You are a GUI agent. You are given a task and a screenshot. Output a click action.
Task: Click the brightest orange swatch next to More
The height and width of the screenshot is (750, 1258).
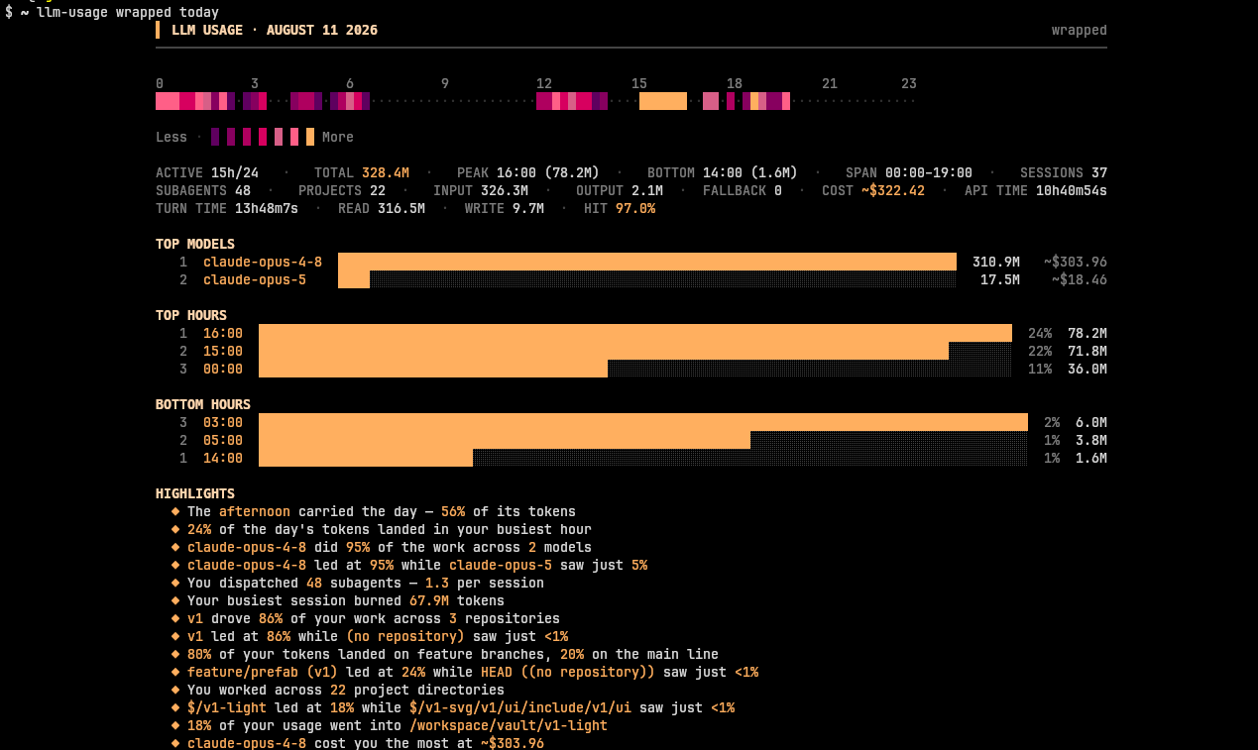click(x=310, y=137)
